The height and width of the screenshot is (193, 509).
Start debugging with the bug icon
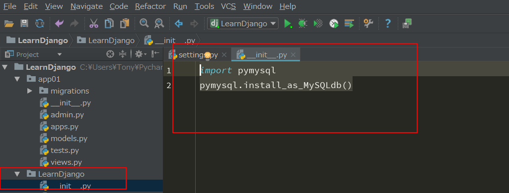303,23
